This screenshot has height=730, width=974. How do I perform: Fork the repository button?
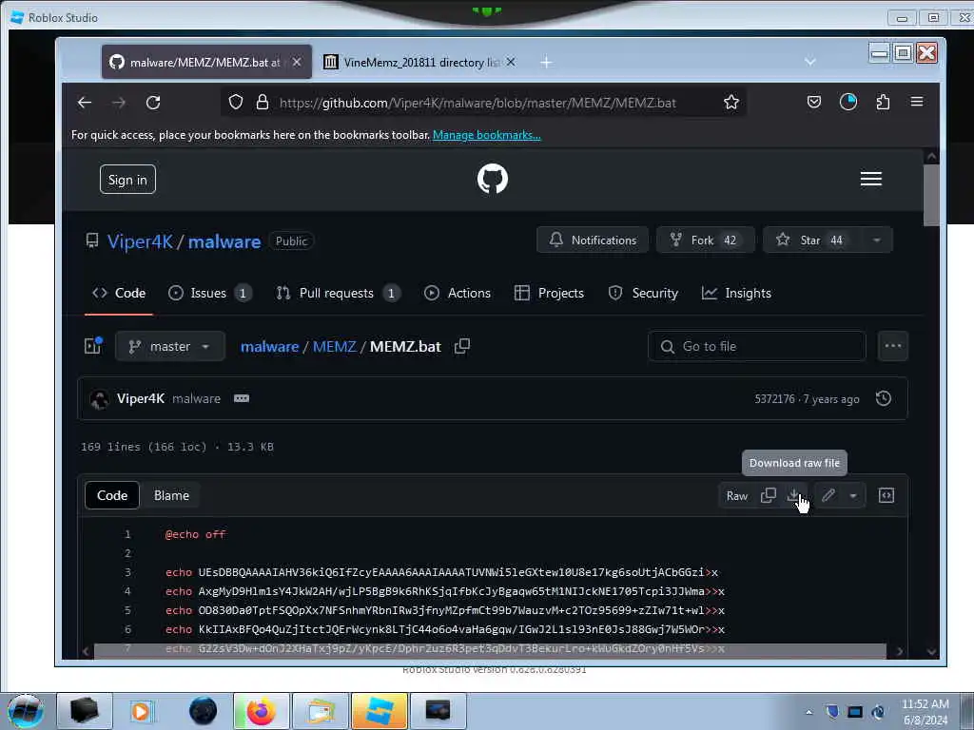coord(706,240)
